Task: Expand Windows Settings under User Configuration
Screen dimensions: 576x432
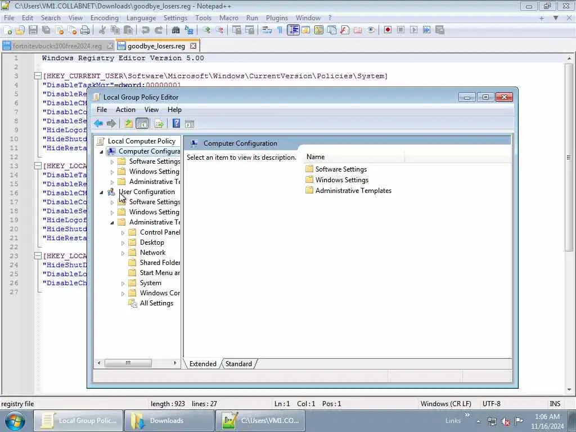Action: 112,213
